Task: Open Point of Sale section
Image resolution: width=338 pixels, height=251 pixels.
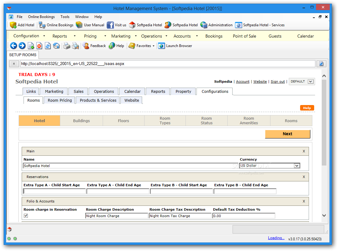Action: tap(244, 36)
